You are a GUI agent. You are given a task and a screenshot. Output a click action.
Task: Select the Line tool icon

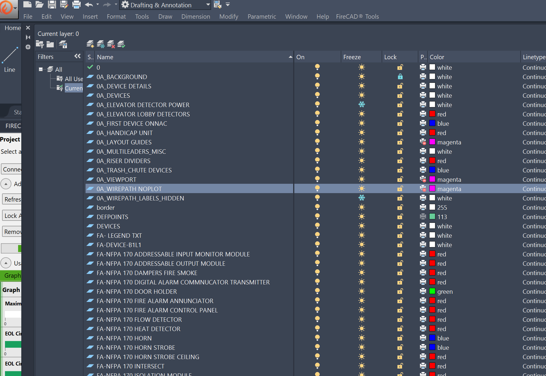pyautogui.click(x=10, y=55)
